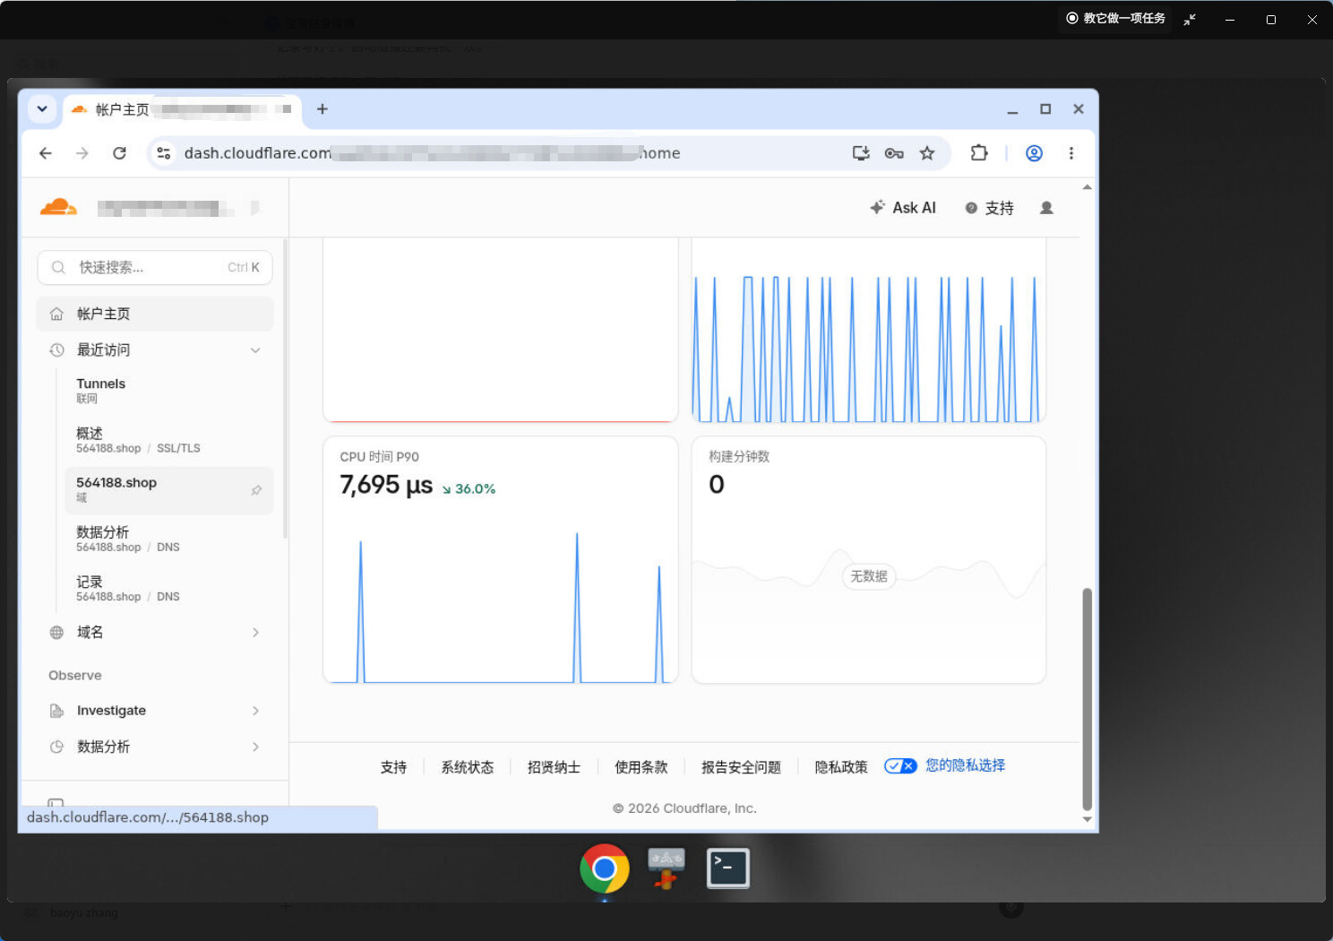Open the Terminal from the dock
The width and height of the screenshot is (1333, 941).
tap(727, 868)
